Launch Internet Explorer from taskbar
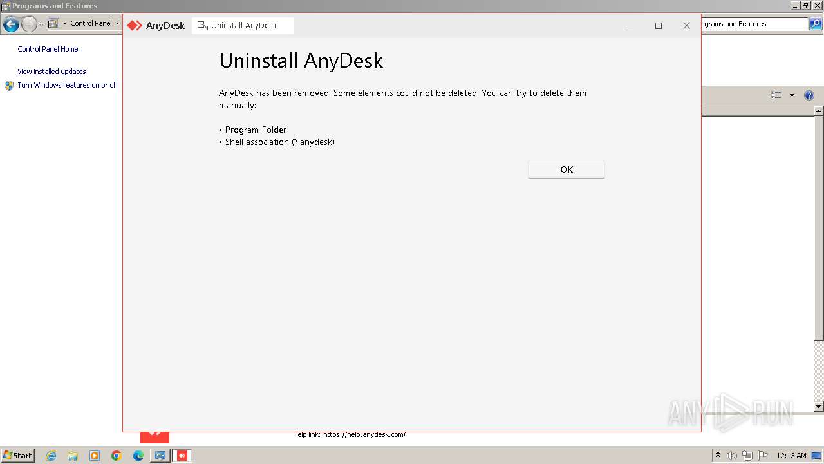This screenshot has width=824, height=464. (x=51, y=456)
